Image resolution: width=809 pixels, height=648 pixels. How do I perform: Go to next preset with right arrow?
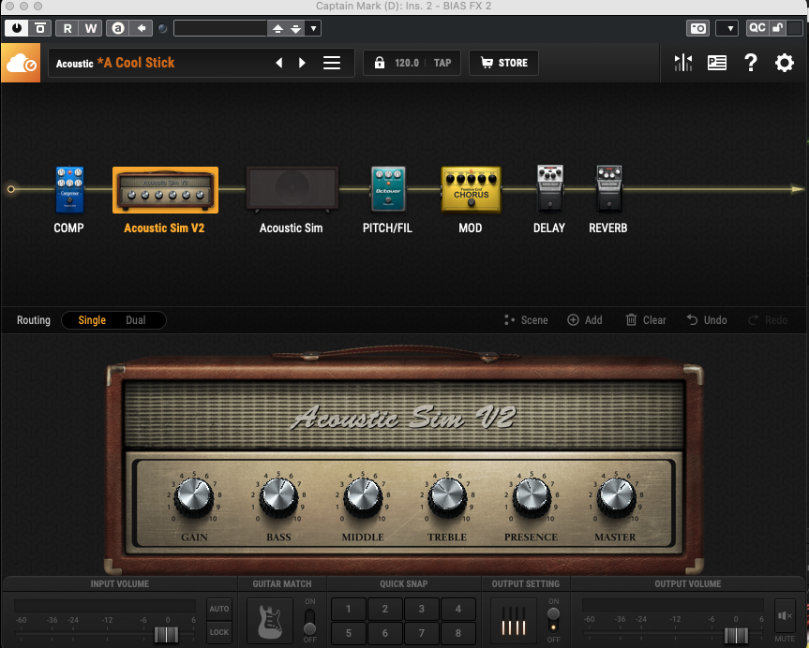pos(303,63)
